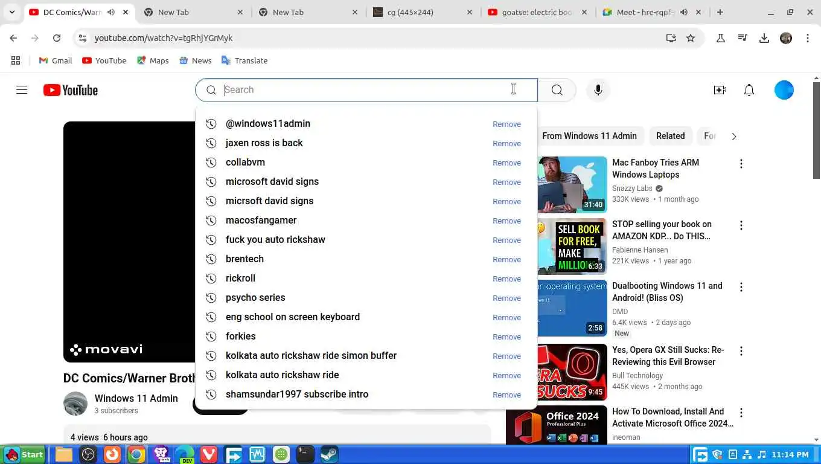Image resolution: width=821 pixels, height=464 pixels.
Task: Select the Related filter chip
Action: [x=670, y=136]
